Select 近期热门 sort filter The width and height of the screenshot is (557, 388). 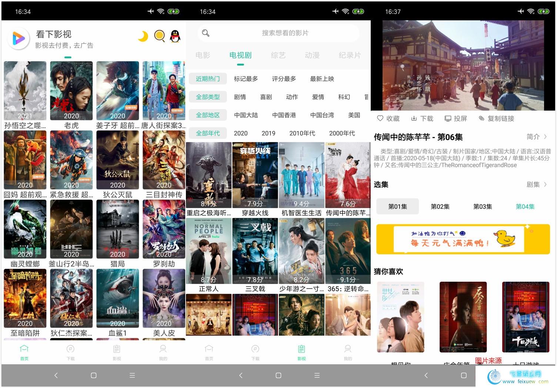[x=208, y=79]
